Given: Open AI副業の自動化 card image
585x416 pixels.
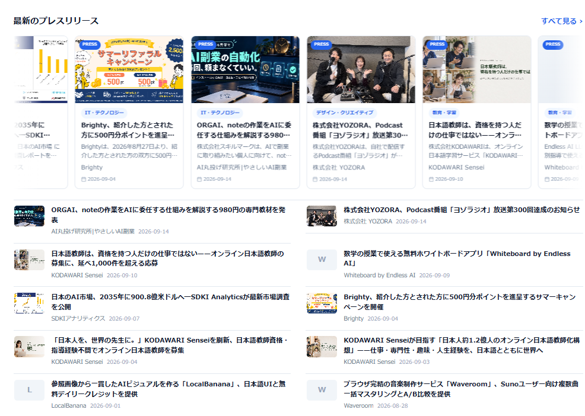Looking at the screenshot, I should (245, 70).
